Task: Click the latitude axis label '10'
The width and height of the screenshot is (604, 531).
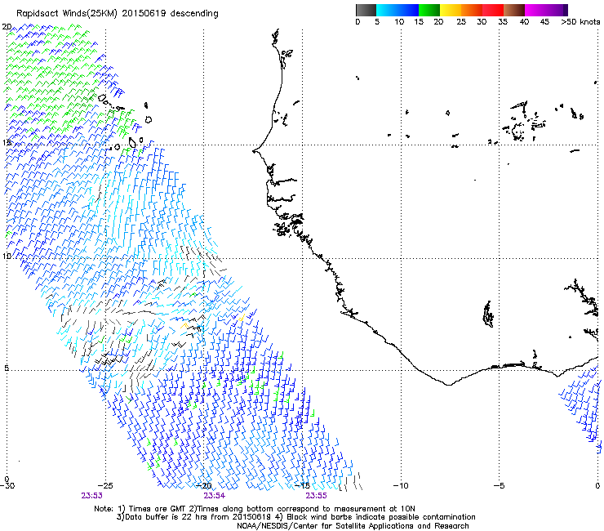Action: coord(7,256)
